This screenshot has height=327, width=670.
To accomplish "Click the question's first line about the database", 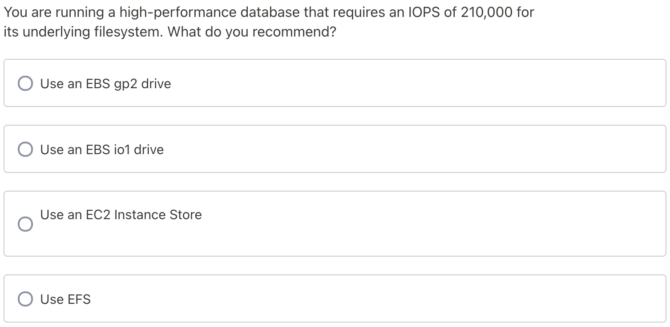I will point(269,12).
